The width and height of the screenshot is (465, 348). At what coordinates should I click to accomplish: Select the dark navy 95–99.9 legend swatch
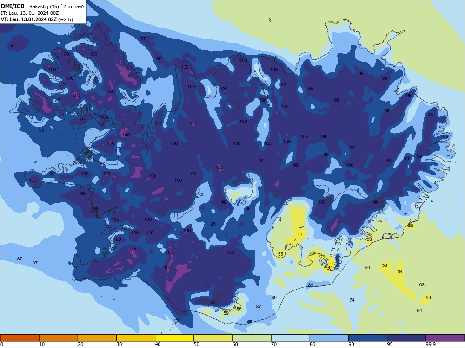[x=406, y=338]
